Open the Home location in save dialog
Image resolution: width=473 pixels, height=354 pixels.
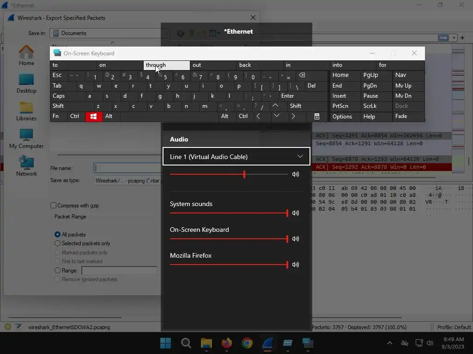point(26,55)
